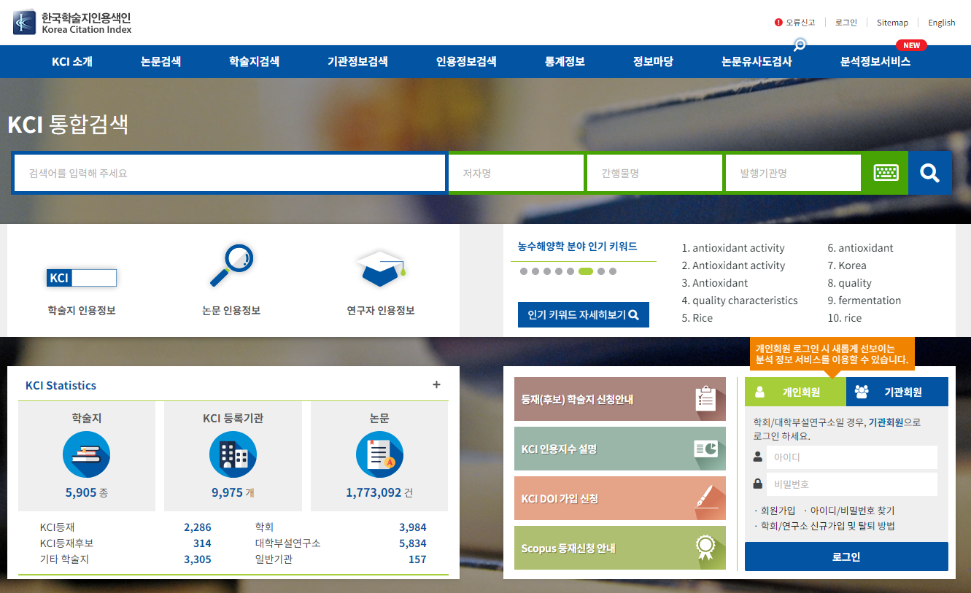
Task: Click the Korea Citation Index logo
Action: 72,22
